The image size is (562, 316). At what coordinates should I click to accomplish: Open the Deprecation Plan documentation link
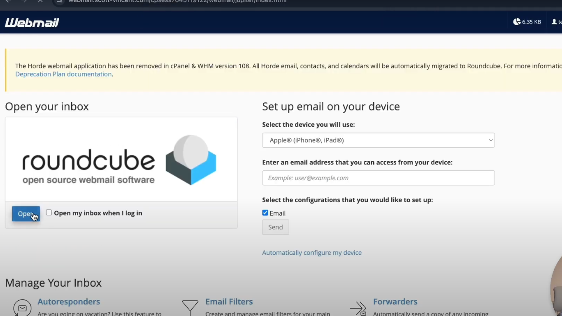(63, 74)
